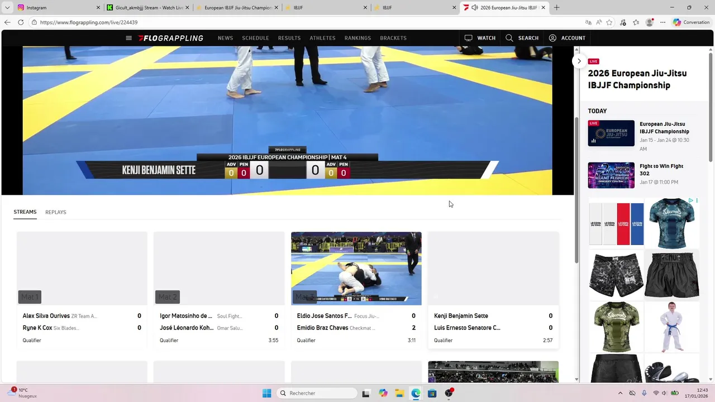Mute the audio icon on the 2026 European Jiu-Jitsu tab
The height and width of the screenshot is (402, 715).
[x=474, y=8]
